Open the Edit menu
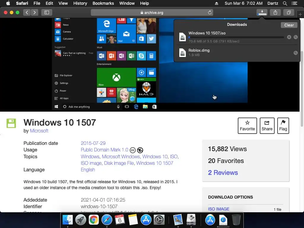The width and height of the screenshot is (304, 228). pos(49,3)
